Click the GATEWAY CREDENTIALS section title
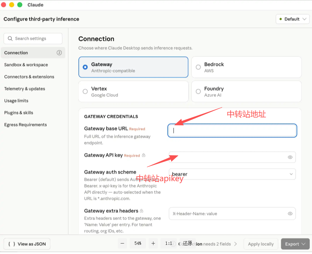312x254 pixels. (111, 116)
